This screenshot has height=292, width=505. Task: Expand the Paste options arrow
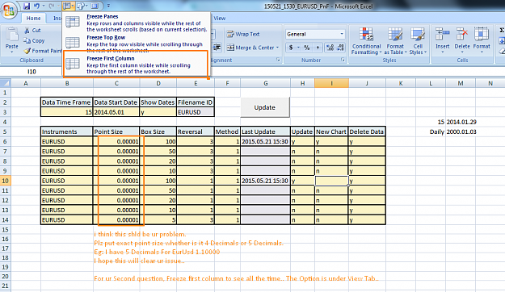(x=12, y=52)
